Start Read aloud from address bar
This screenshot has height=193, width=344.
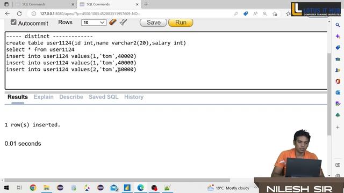(x=255, y=13)
